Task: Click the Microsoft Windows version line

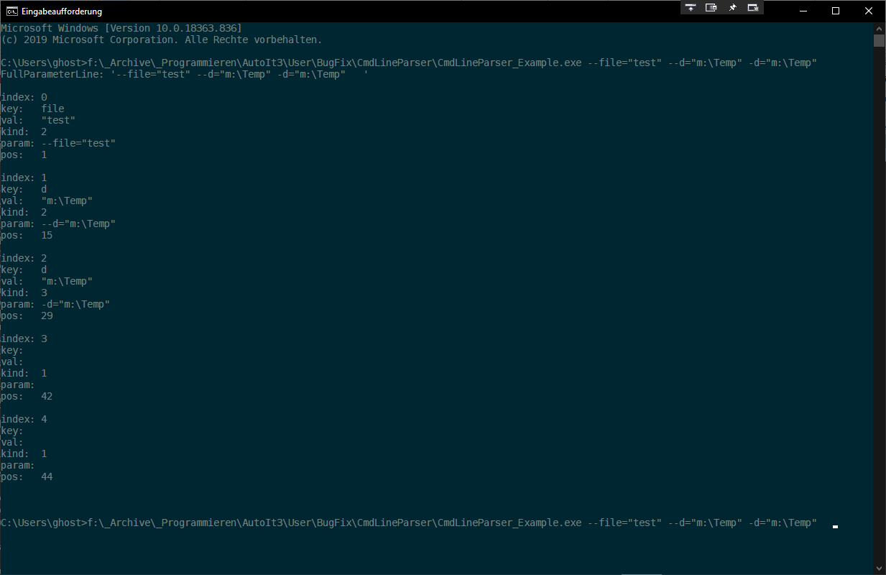Action: coord(121,28)
